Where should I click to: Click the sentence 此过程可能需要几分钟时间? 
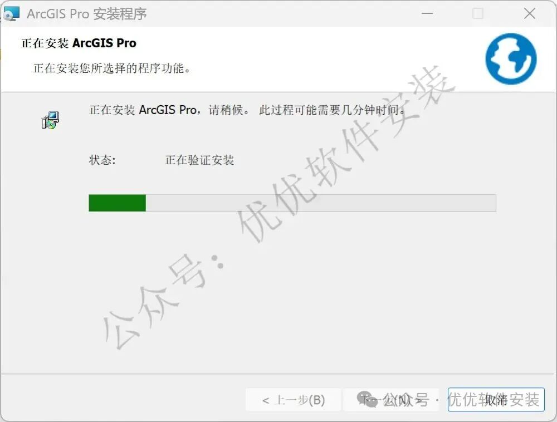[x=332, y=110]
